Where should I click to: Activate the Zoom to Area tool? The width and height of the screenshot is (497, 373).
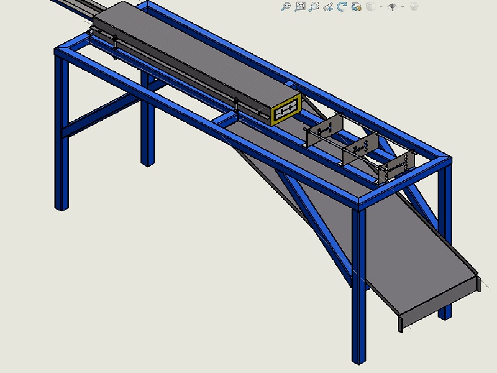(x=314, y=7)
